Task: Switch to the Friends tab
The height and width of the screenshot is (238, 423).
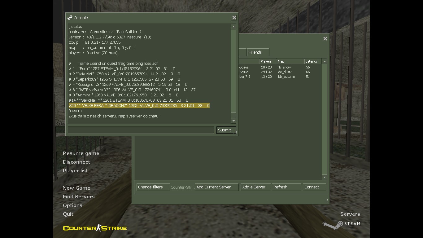Action: tap(258, 52)
